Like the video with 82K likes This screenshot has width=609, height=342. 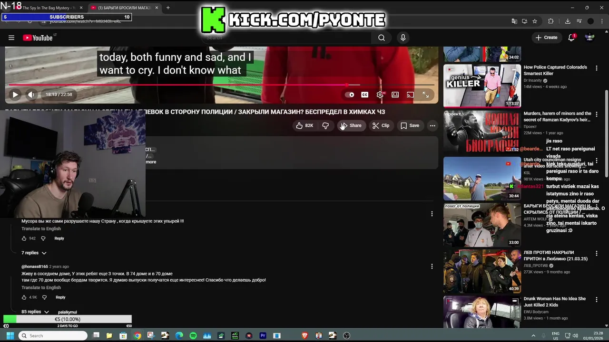[304, 125]
